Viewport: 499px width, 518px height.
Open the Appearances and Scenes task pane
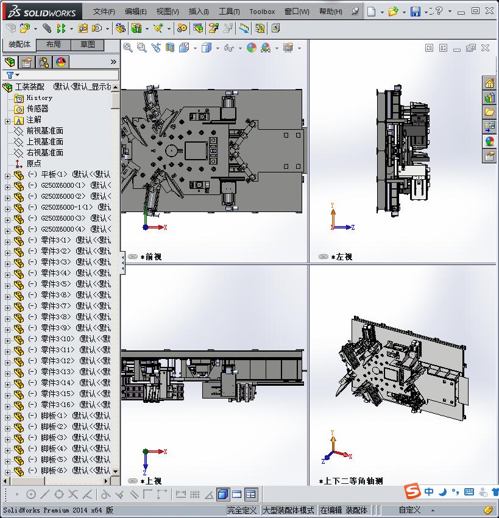489,141
